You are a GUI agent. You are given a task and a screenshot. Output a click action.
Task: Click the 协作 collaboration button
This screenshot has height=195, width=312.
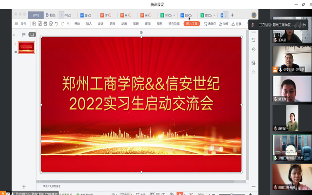(x=223, y=24)
